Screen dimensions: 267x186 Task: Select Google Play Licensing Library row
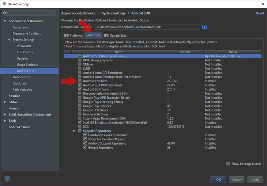163,102
